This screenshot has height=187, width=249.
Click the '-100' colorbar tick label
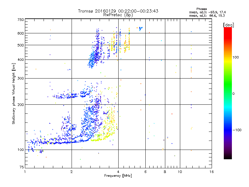237,130
